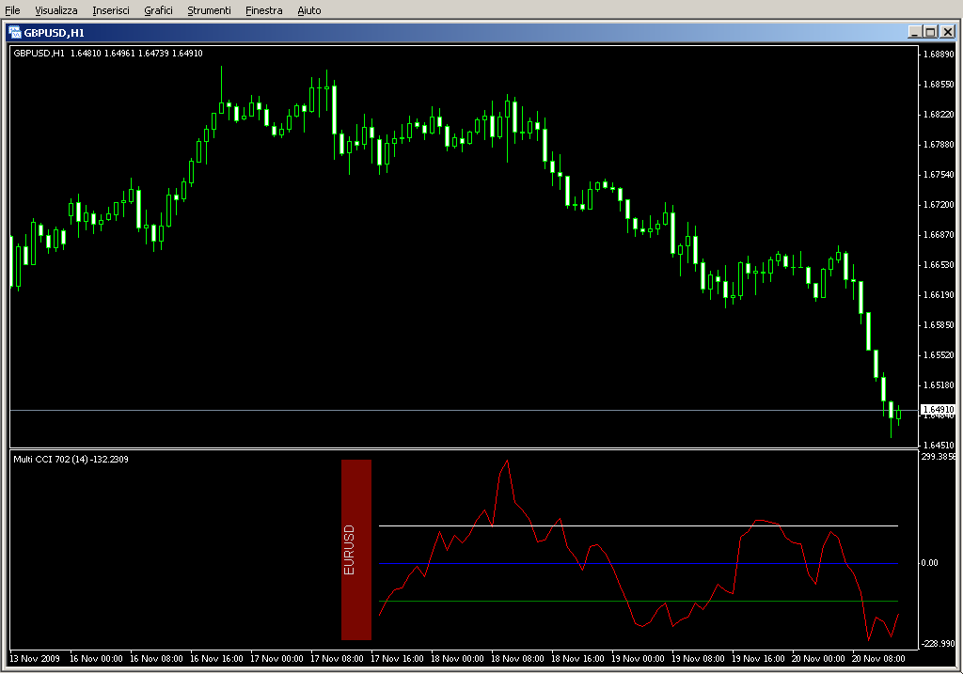
Task: Click the 1.64510 price scale label
Action: (939, 445)
